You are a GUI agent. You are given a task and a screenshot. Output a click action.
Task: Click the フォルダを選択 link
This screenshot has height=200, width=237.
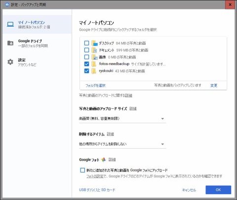click(x=95, y=85)
